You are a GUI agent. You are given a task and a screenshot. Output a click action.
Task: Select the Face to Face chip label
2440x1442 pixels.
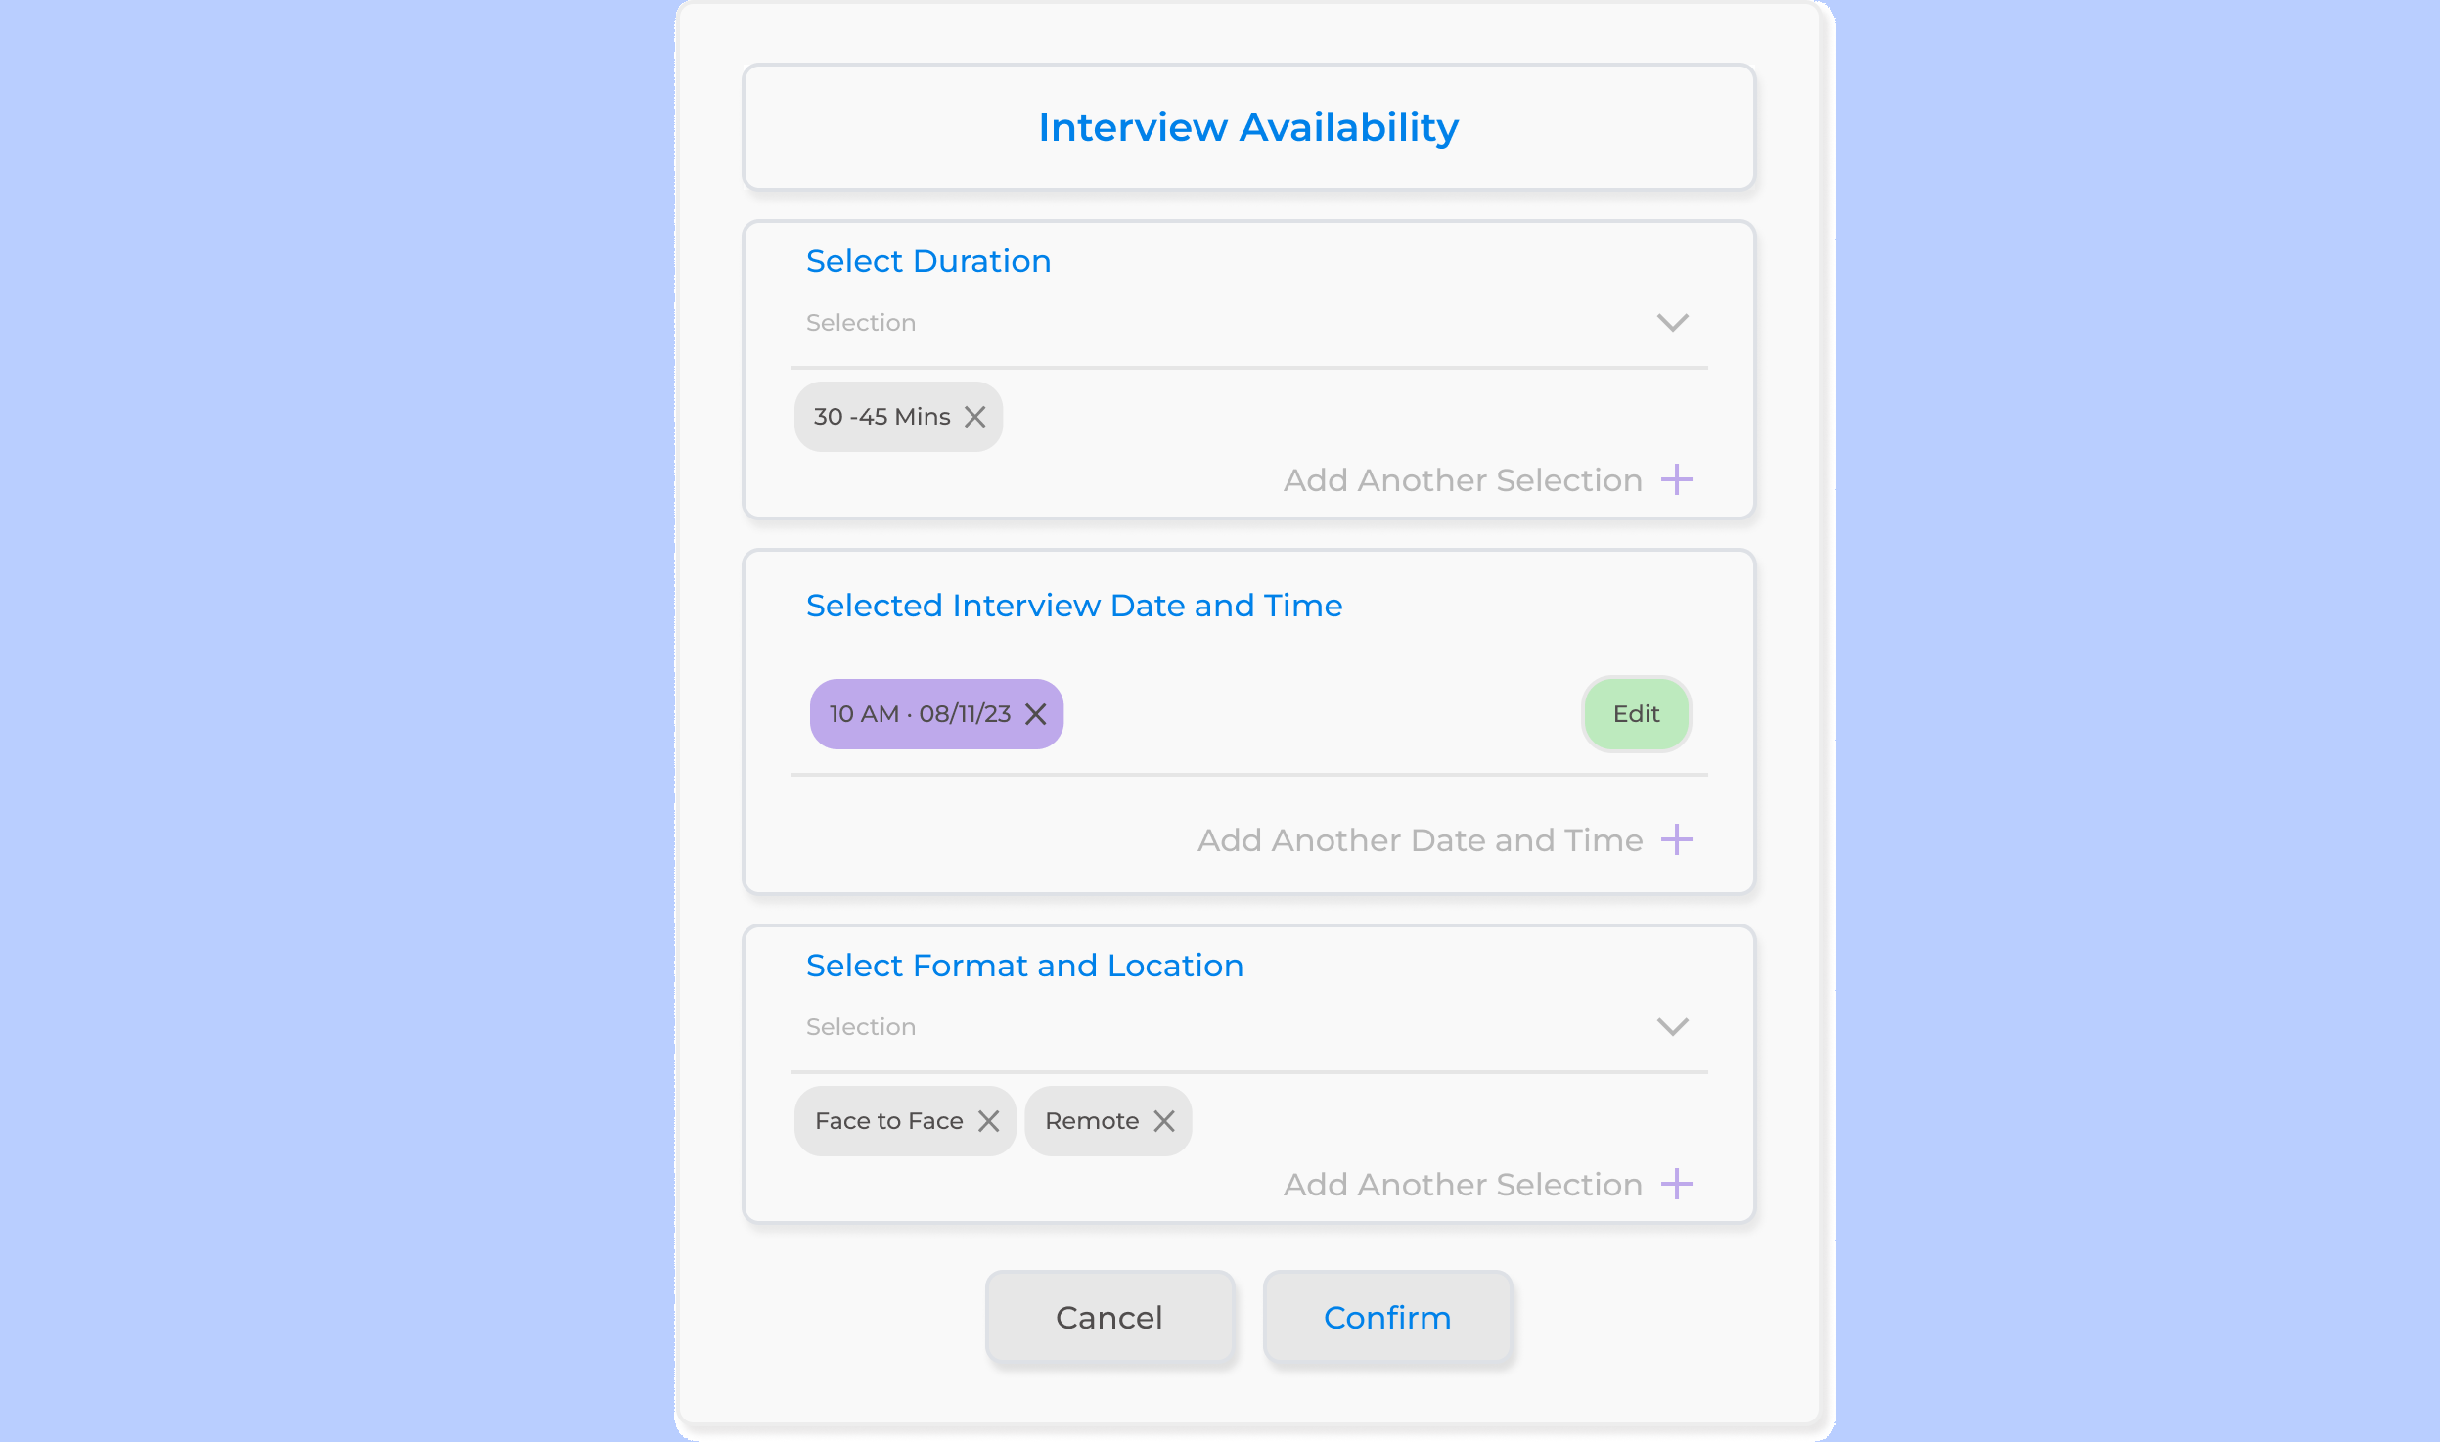888,1121
